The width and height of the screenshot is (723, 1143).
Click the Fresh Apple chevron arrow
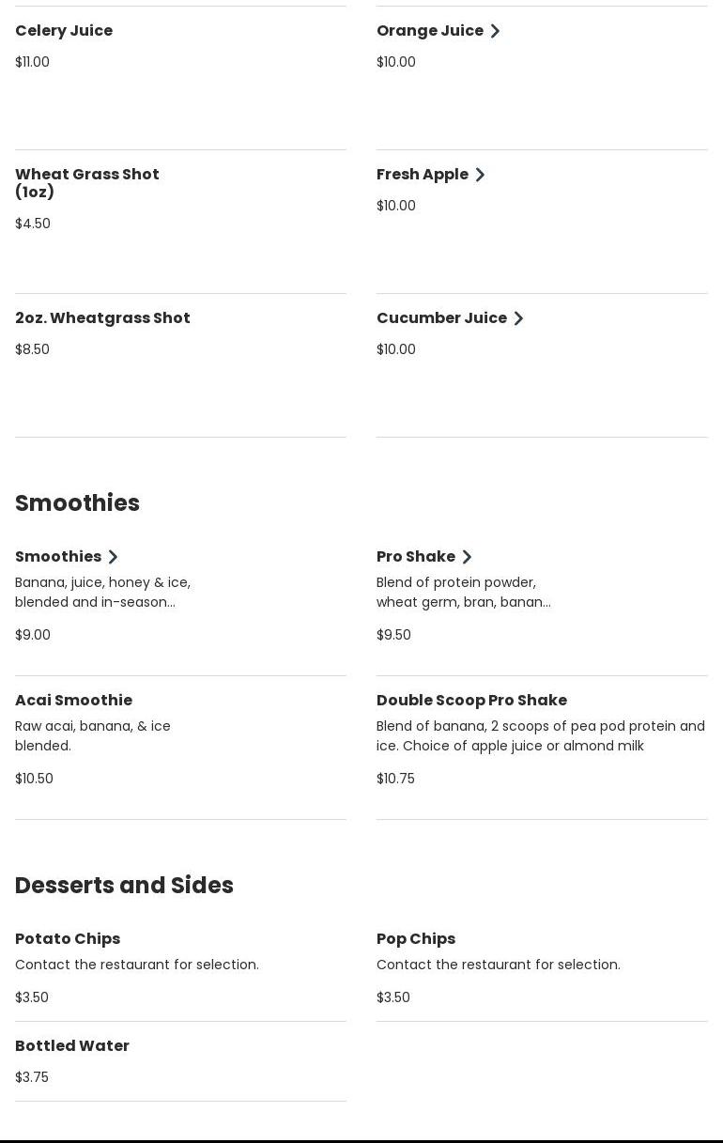coord(480,175)
